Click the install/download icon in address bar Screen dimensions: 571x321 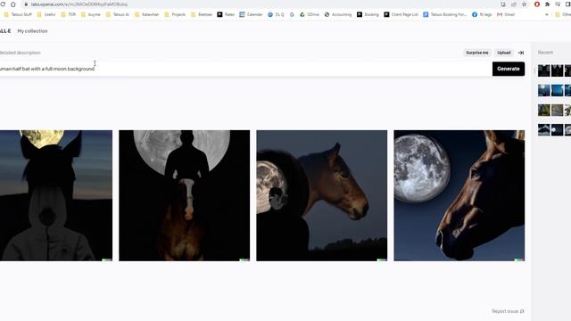pos(503,4)
